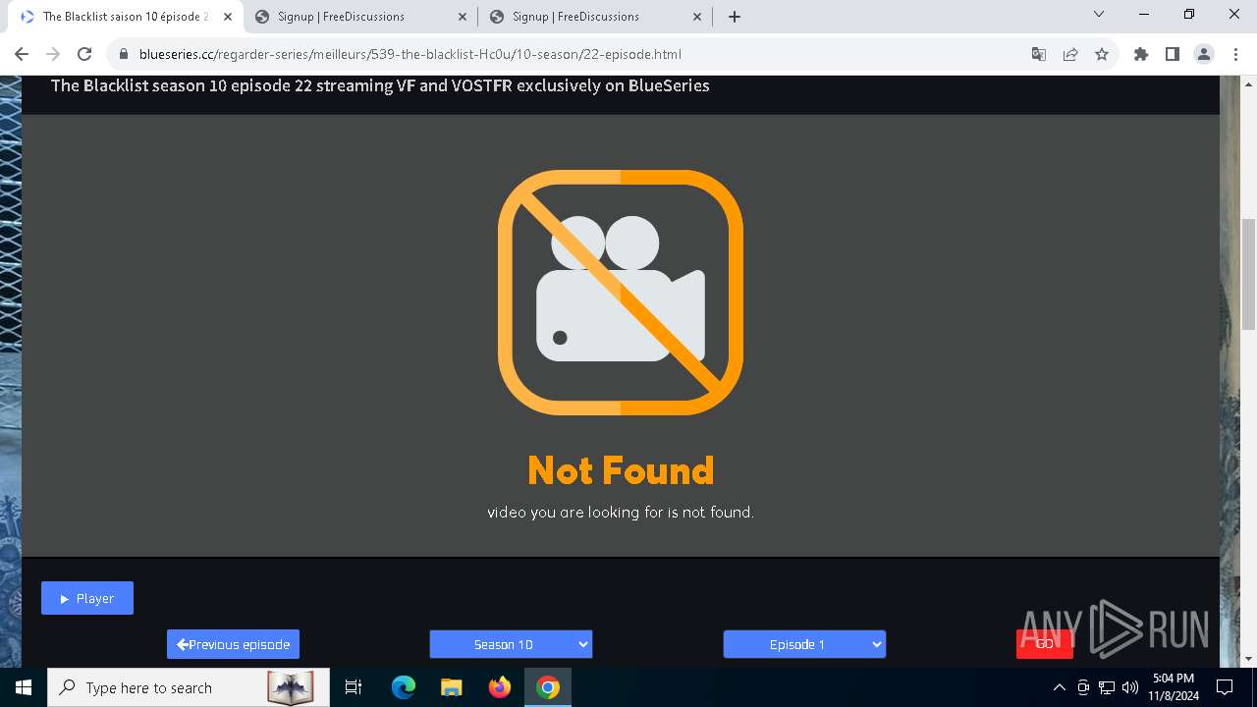Launch Microsoft Edge from the taskbar
The width and height of the screenshot is (1257, 707).
[x=404, y=687]
